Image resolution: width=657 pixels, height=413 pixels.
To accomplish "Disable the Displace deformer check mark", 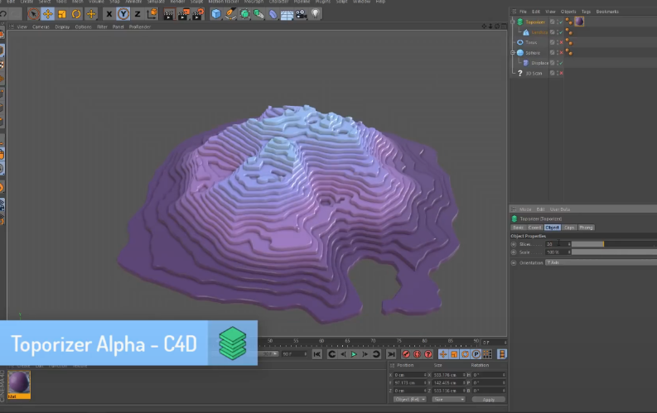I will pyautogui.click(x=560, y=63).
